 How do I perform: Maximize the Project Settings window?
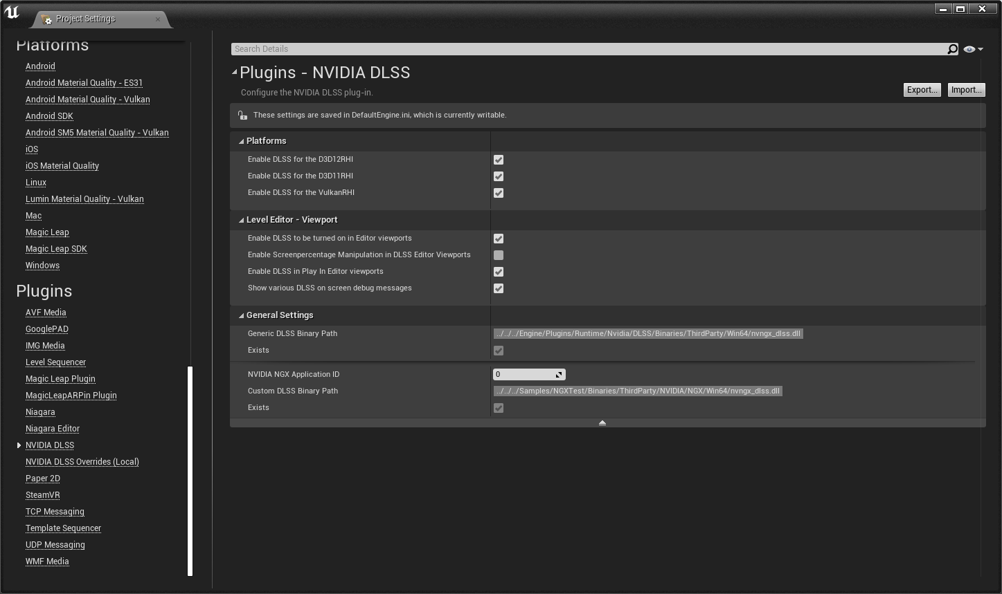click(960, 9)
